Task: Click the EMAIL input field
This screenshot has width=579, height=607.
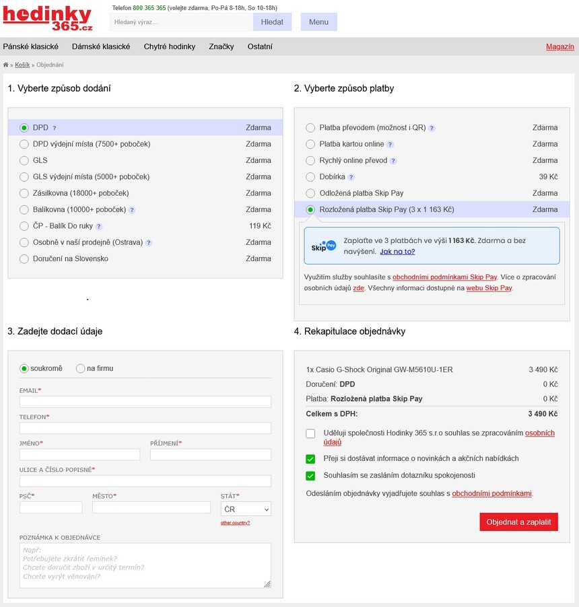Action: pos(145,402)
